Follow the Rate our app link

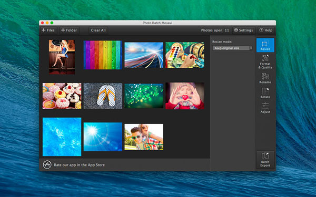point(79,165)
